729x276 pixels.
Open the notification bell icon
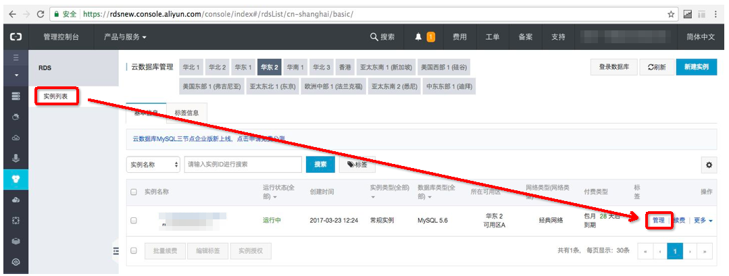418,37
